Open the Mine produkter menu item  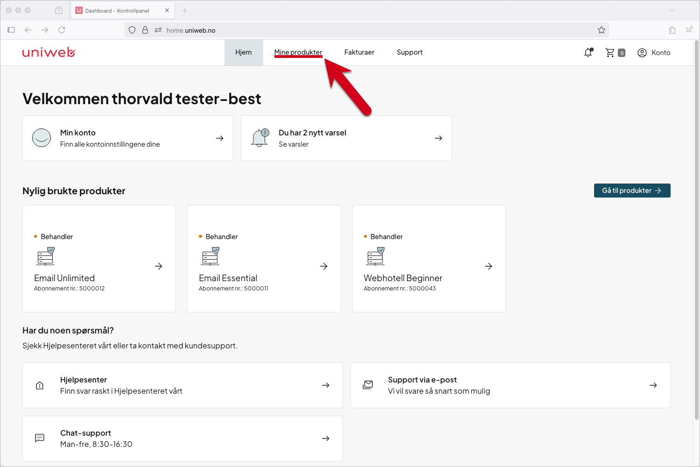[298, 52]
